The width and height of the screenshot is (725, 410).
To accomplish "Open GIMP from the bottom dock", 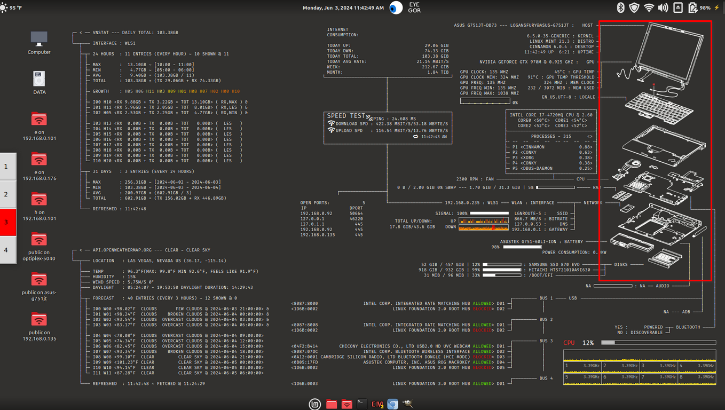I will 408,404.
